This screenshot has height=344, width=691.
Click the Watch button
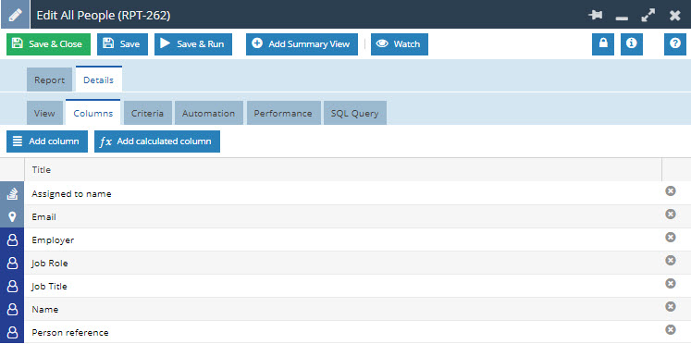coord(400,44)
